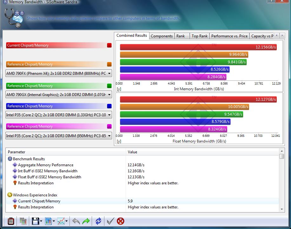The width and height of the screenshot is (291, 229).
Task: Click the line graph icon
Action: pos(61,221)
